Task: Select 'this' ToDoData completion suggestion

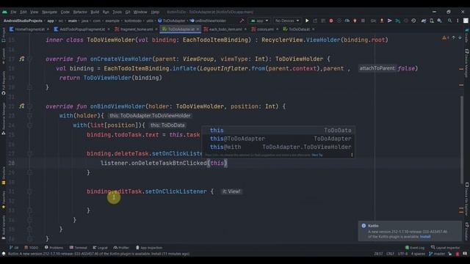Action: [x=278, y=131]
